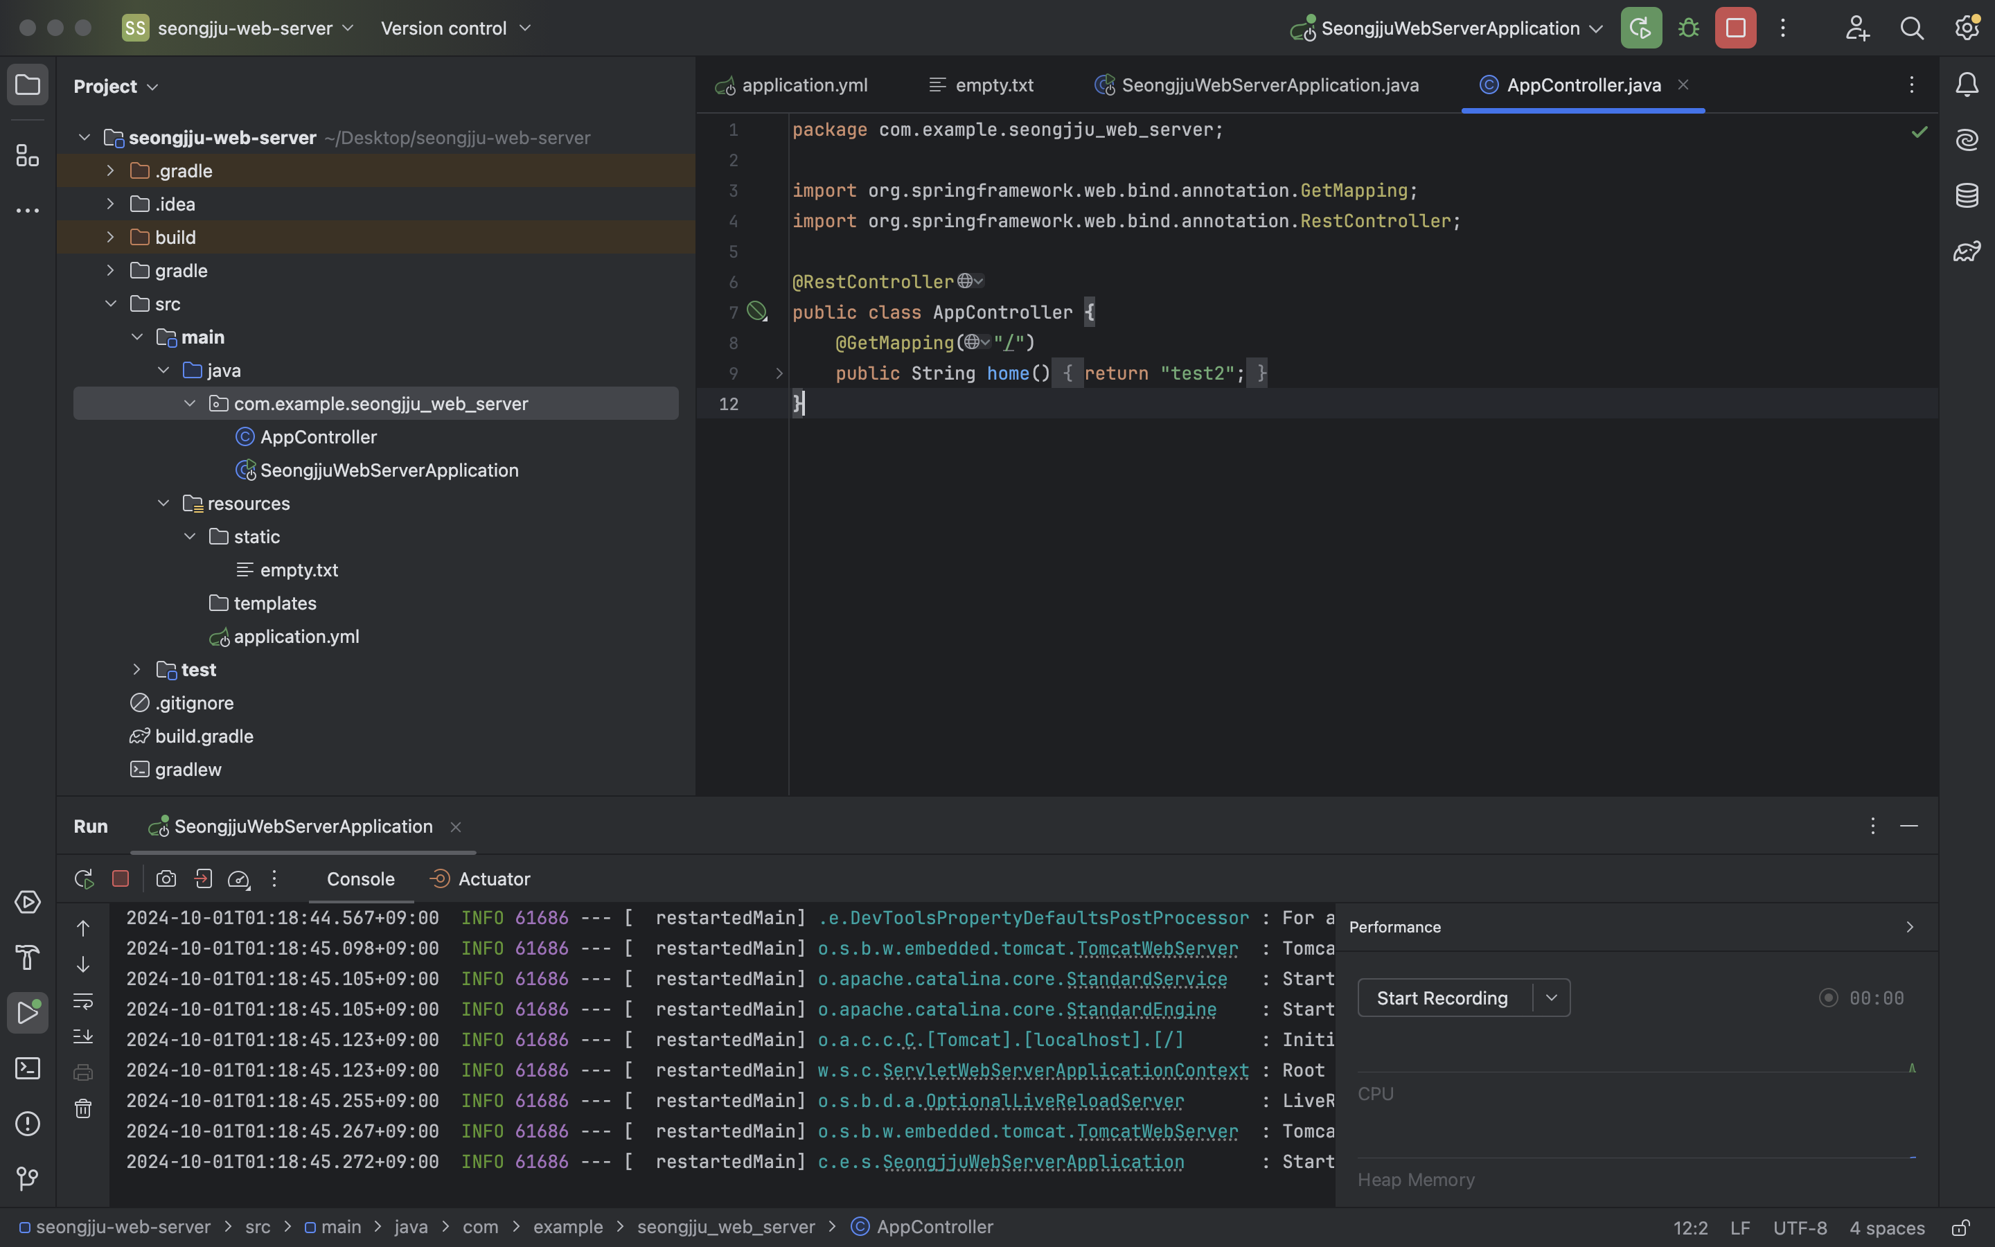
Task: Open build.gradle in the project tree
Action: [204, 736]
